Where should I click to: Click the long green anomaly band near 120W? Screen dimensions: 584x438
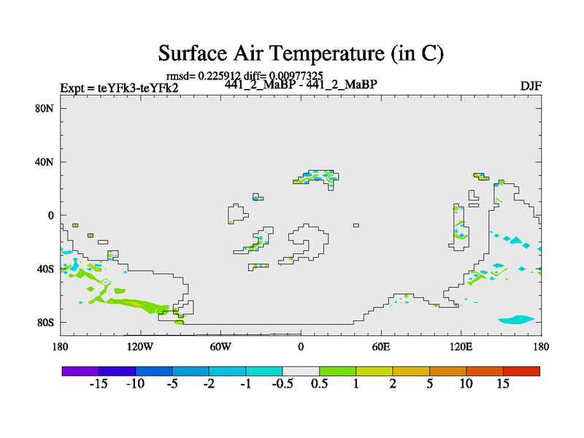tap(135, 303)
